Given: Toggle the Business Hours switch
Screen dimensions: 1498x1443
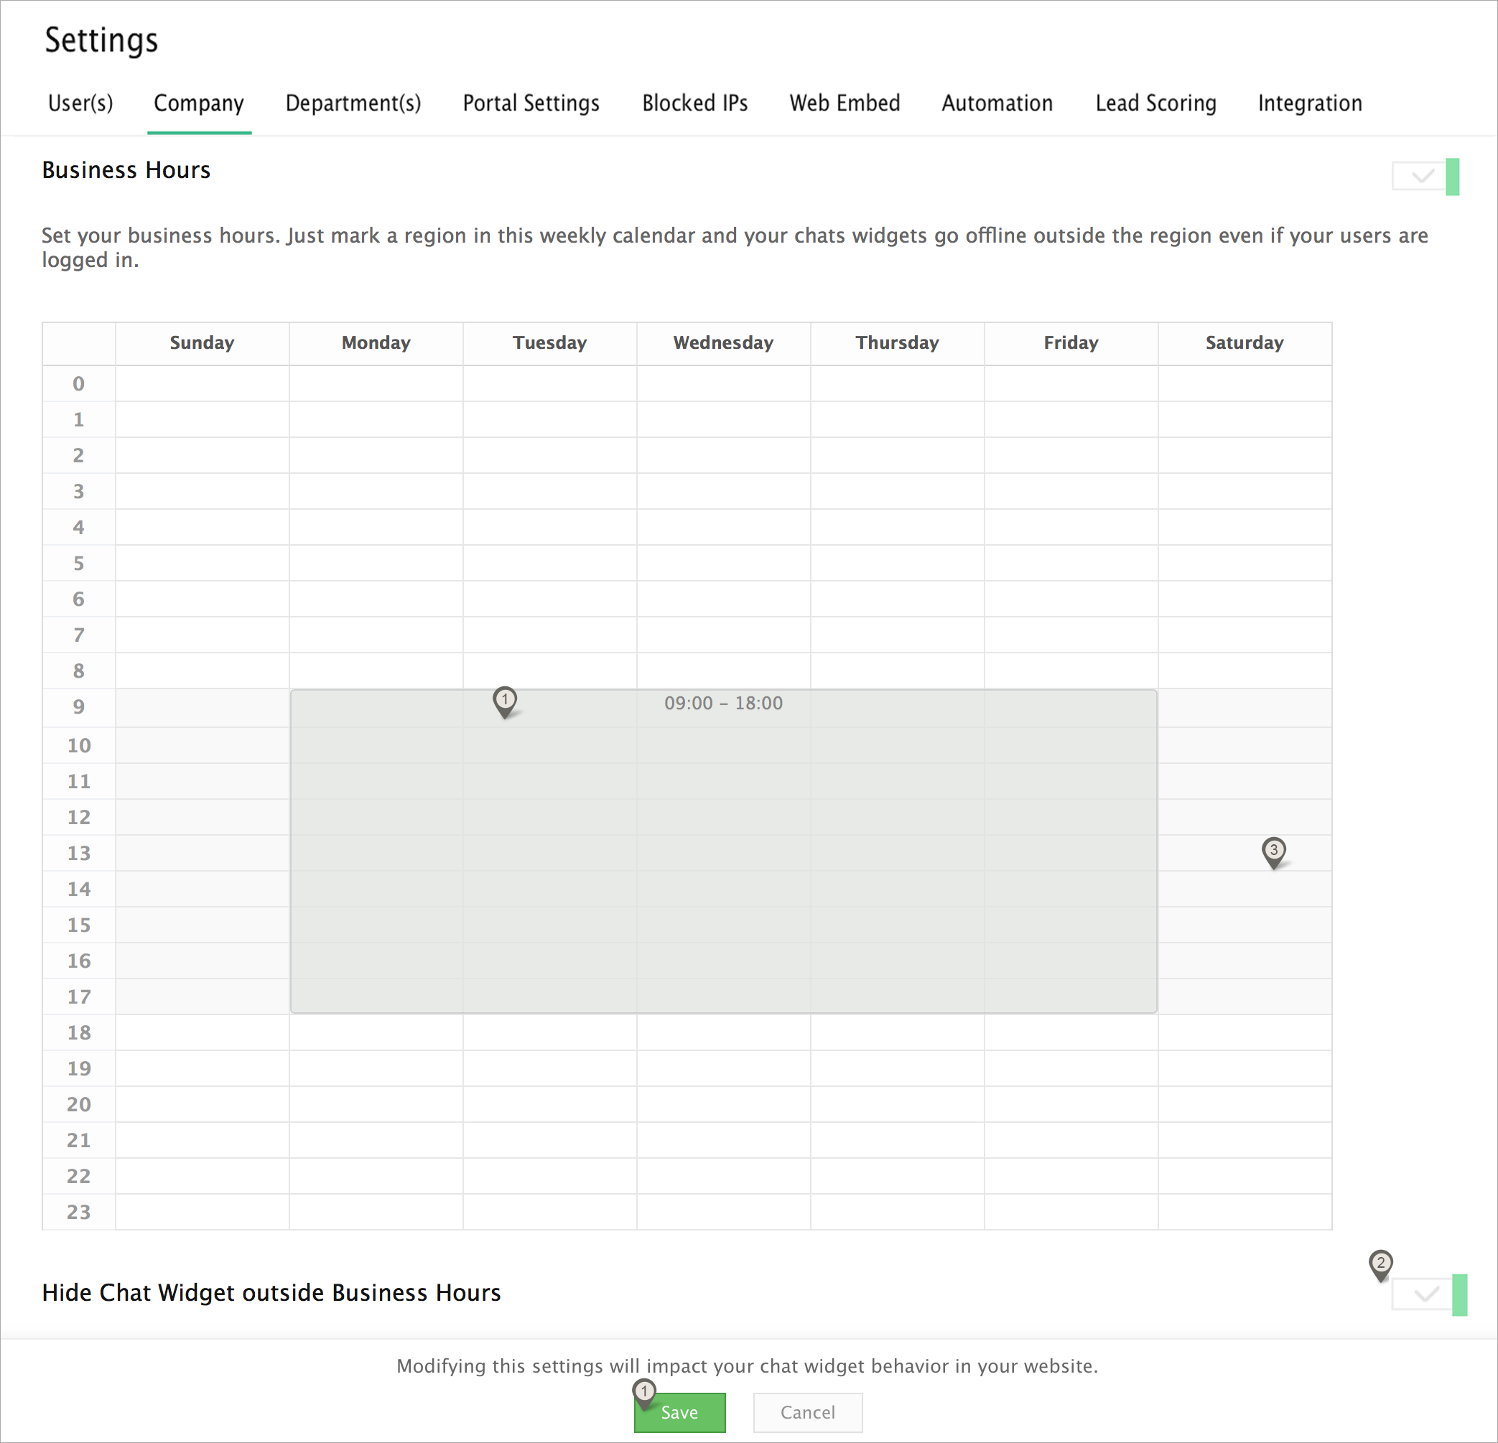Looking at the screenshot, I should [x=1425, y=177].
